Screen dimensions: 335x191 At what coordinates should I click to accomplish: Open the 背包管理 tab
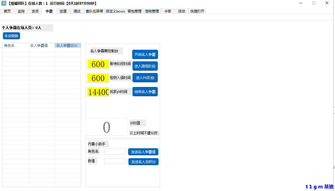[x=134, y=11]
